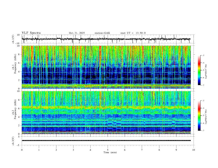The image size is (218, 168).
Task: Click the 'start UT = 13:50:0' text
Action: [133, 33]
